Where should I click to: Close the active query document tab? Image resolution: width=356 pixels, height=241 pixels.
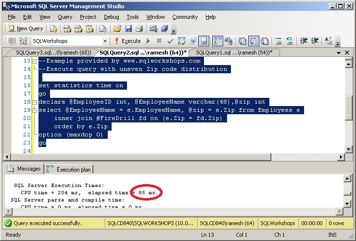(x=347, y=53)
